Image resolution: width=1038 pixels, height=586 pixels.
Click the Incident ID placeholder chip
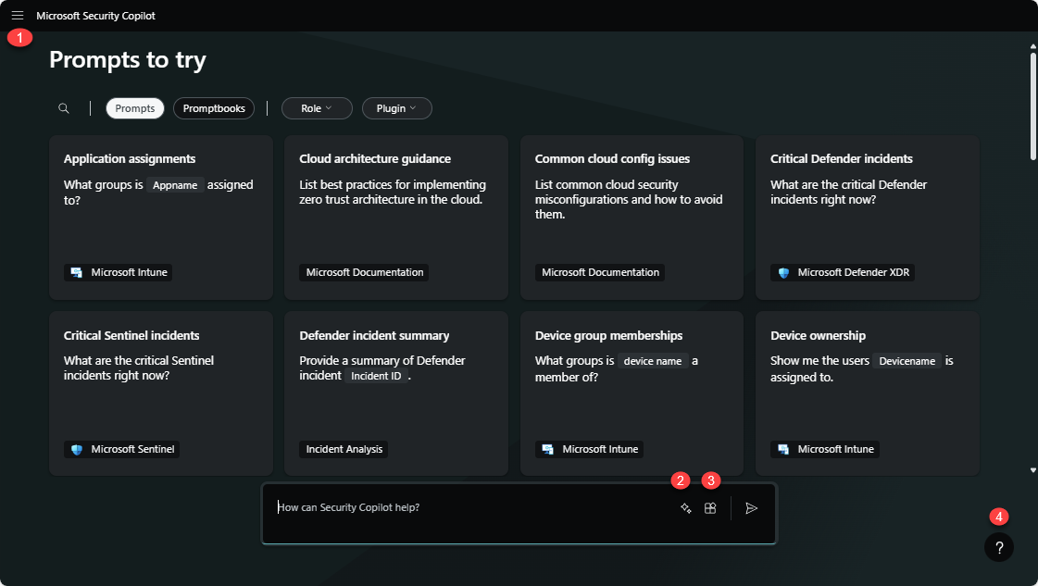tap(376, 376)
